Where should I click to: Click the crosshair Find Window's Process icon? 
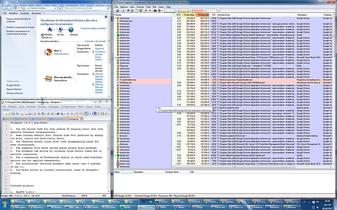pos(159,11)
